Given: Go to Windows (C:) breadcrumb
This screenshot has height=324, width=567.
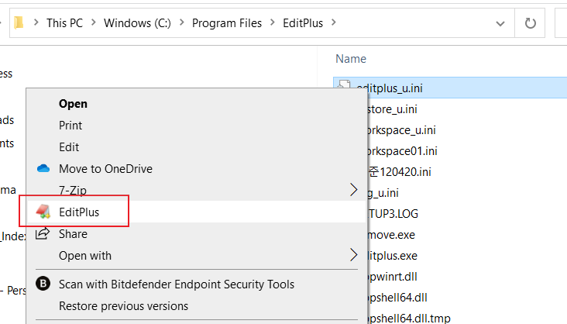Looking at the screenshot, I should click(137, 23).
